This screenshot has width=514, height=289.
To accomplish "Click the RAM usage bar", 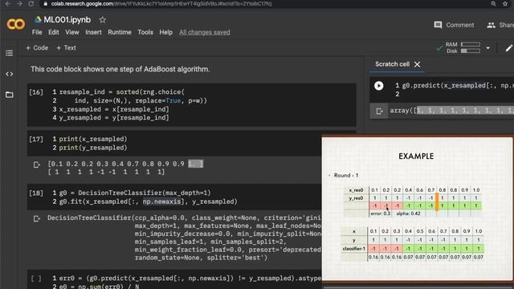I will click(x=471, y=44).
